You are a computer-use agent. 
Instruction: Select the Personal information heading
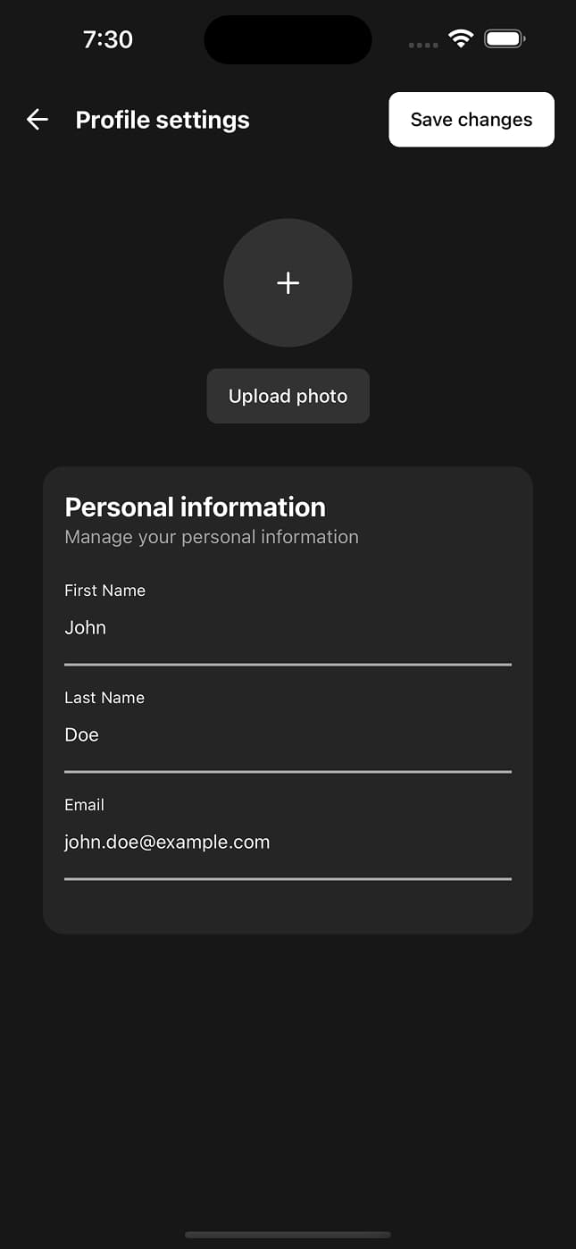[x=195, y=507]
